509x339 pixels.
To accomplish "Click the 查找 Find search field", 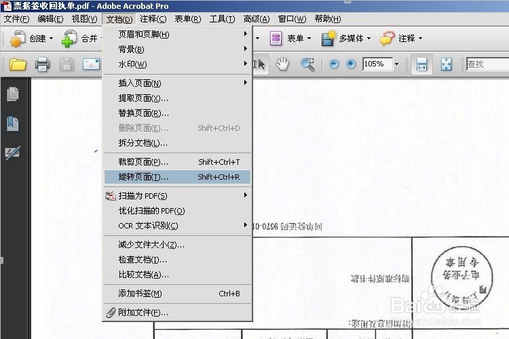I will (487, 64).
